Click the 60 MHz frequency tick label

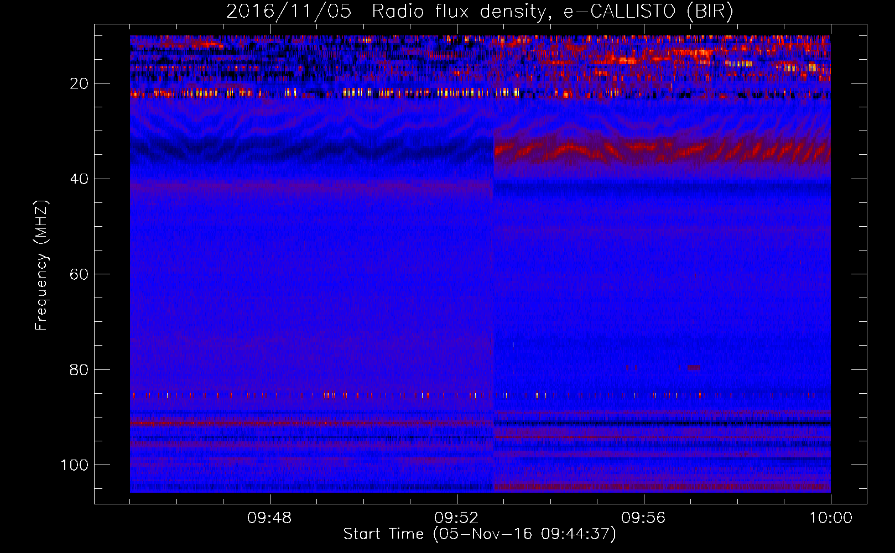tap(79, 274)
